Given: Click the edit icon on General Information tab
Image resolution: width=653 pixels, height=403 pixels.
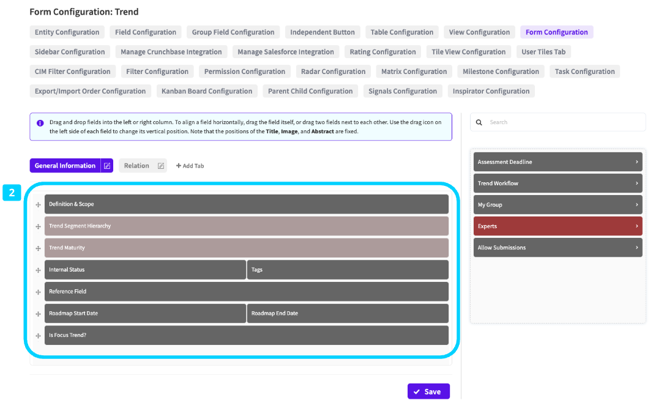Looking at the screenshot, I should click(107, 166).
